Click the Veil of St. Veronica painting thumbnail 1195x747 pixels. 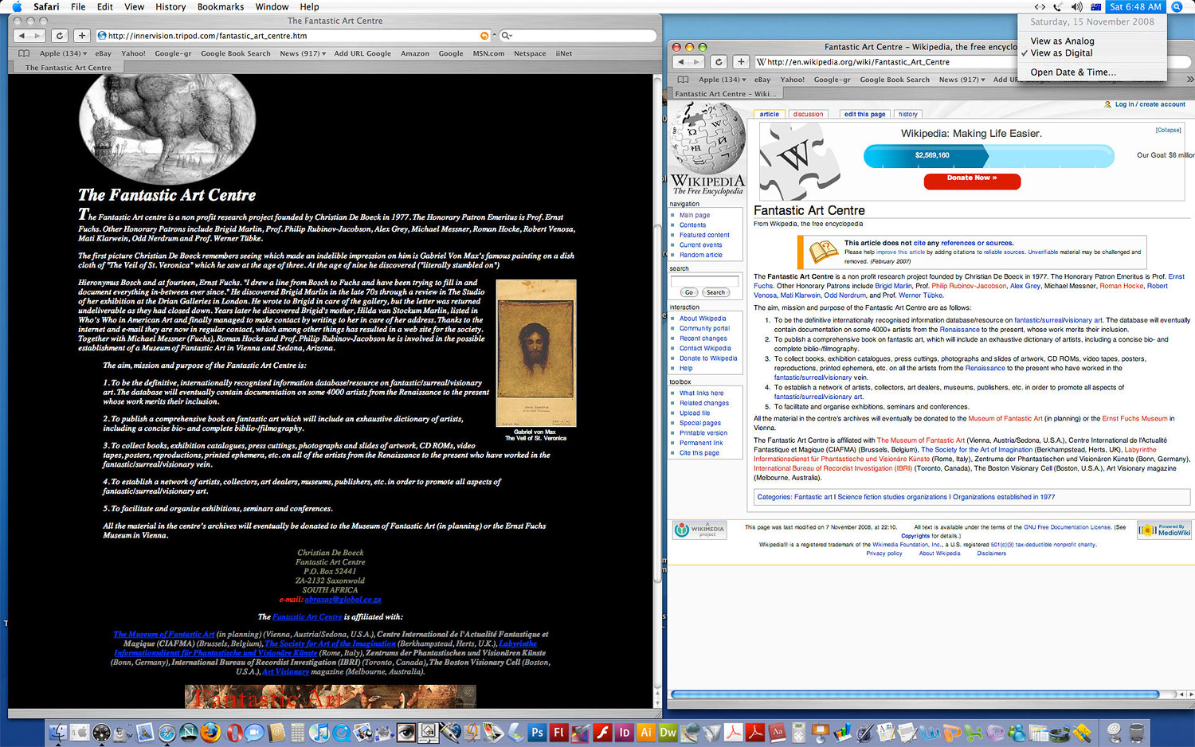pyautogui.click(x=536, y=353)
